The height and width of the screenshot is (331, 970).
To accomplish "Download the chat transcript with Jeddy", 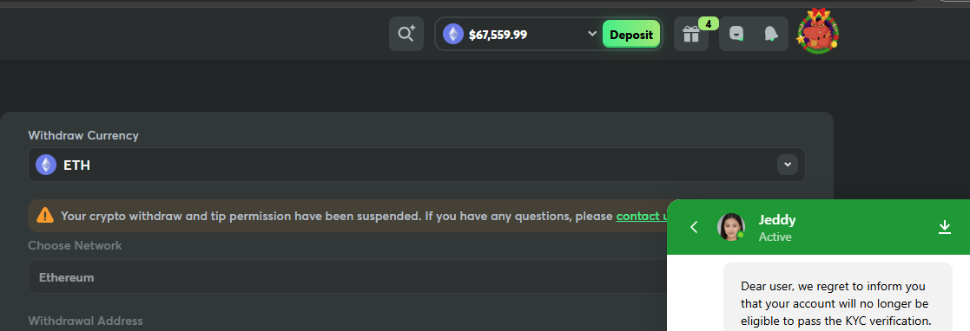I will (945, 227).
